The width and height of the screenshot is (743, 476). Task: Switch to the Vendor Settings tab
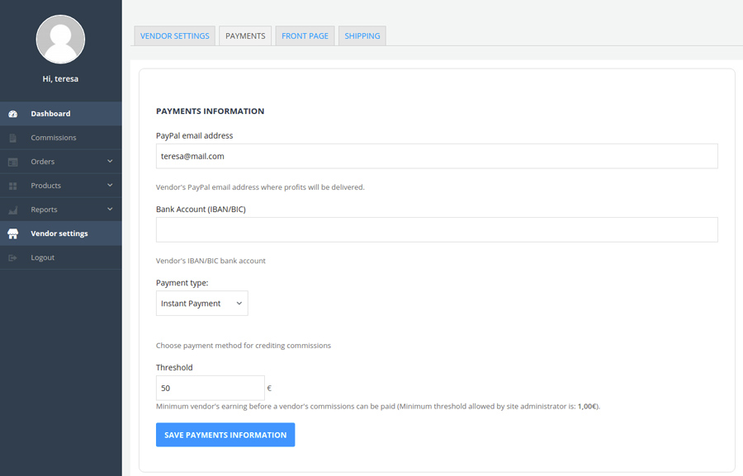[x=174, y=36]
